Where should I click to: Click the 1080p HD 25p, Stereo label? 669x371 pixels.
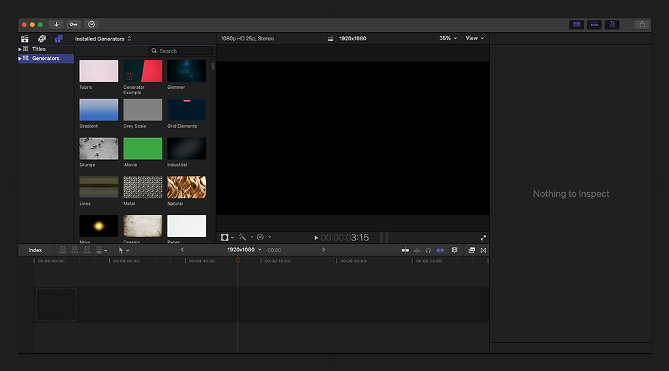coord(247,38)
